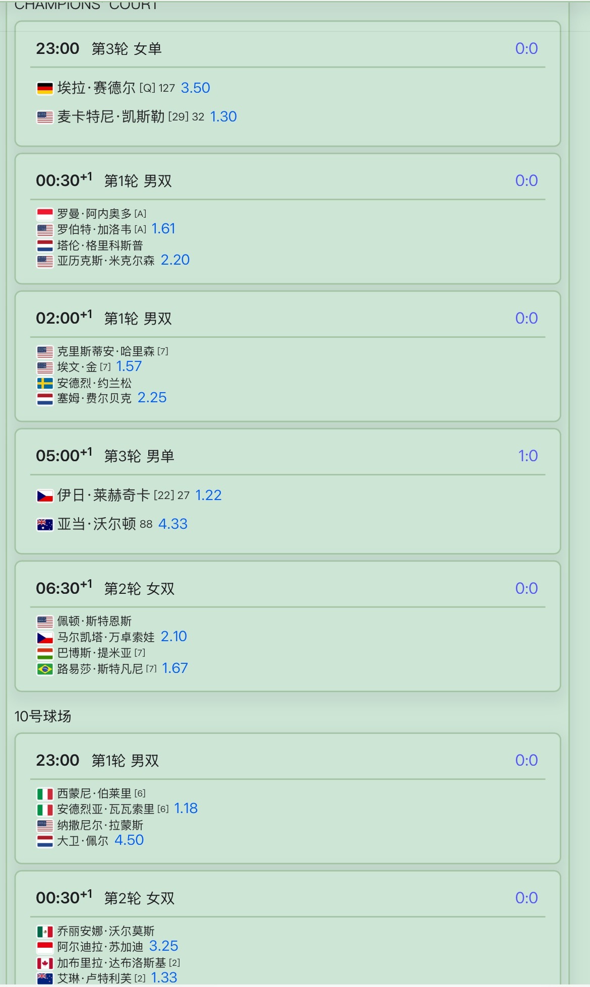The image size is (590, 987).
Task: Click the German flag beside 埃拉·赛德尔
Action: pyautogui.click(x=45, y=88)
